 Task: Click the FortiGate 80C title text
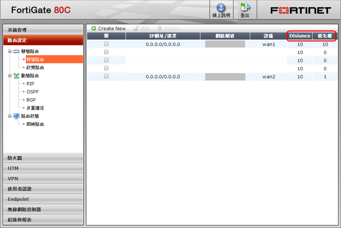coord(41,10)
